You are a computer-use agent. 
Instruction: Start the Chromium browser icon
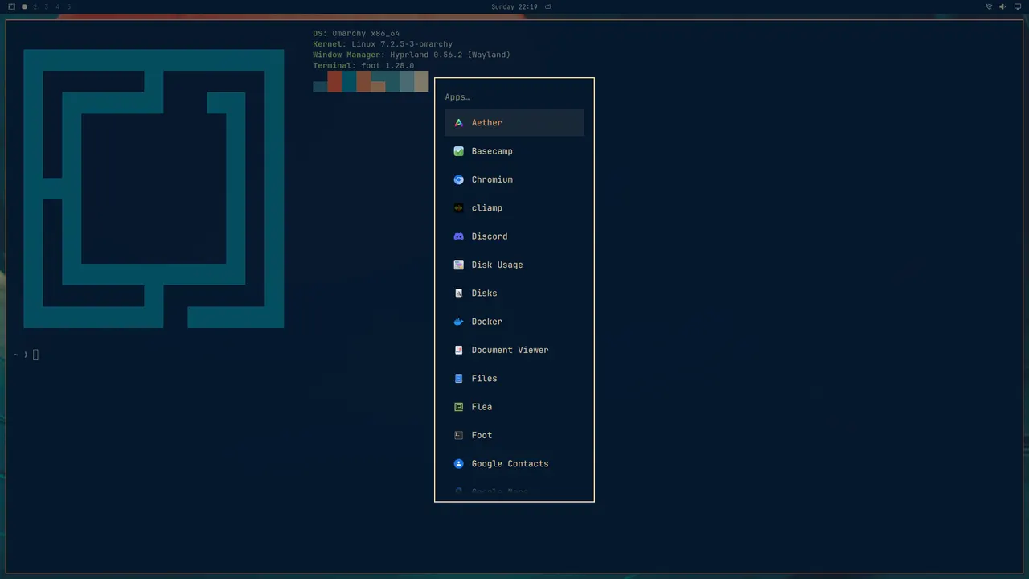458,179
